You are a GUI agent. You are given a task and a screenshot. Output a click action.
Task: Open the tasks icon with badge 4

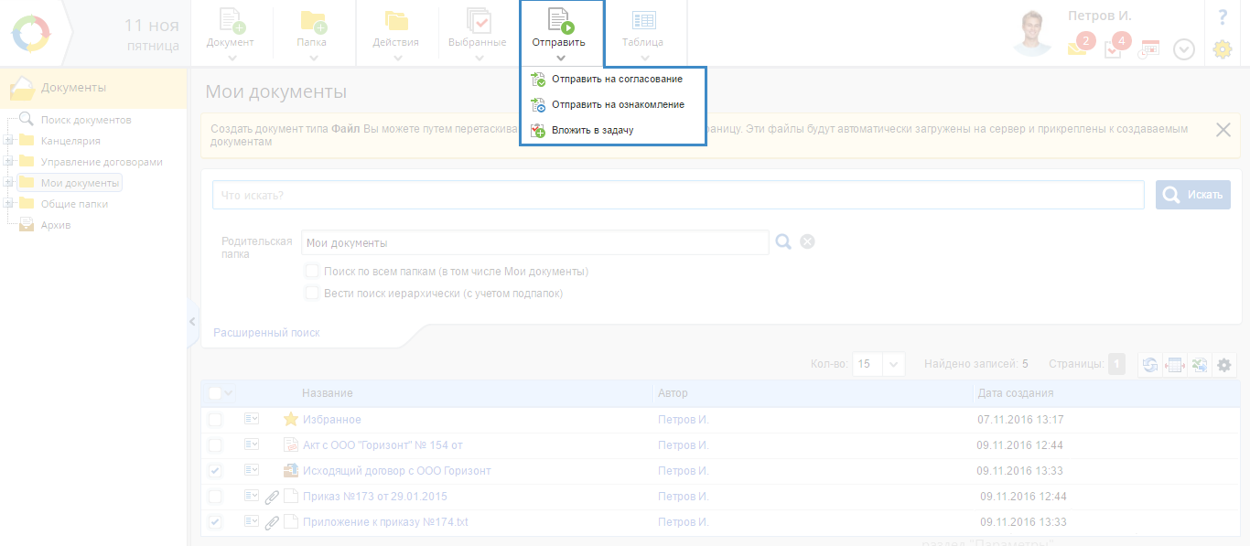pyautogui.click(x=1113, y=49)
